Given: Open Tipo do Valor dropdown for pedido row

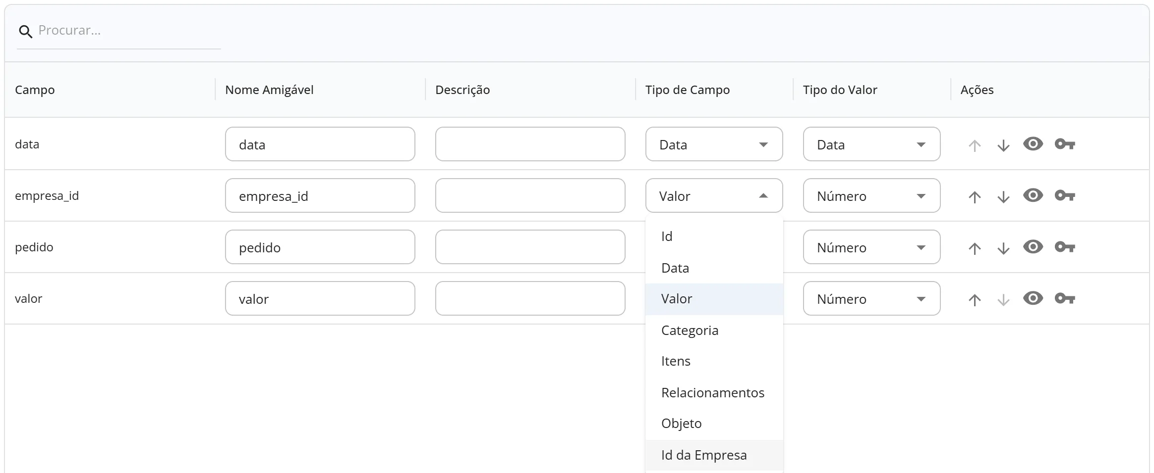Looking at the screenshot, I should (x=871, y=247).
